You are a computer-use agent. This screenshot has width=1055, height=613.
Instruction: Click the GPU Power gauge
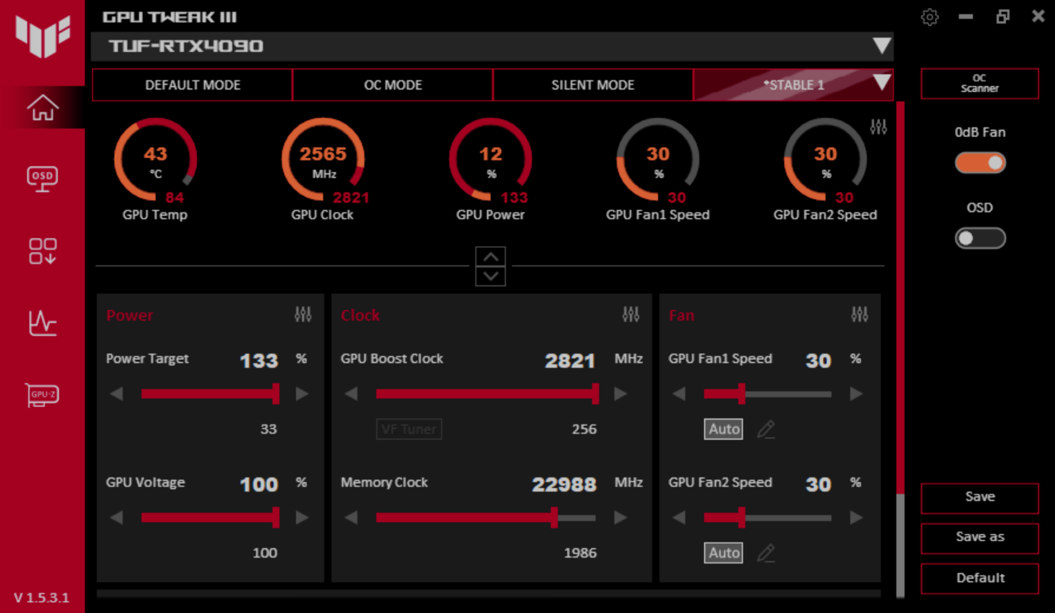[491, 160]
